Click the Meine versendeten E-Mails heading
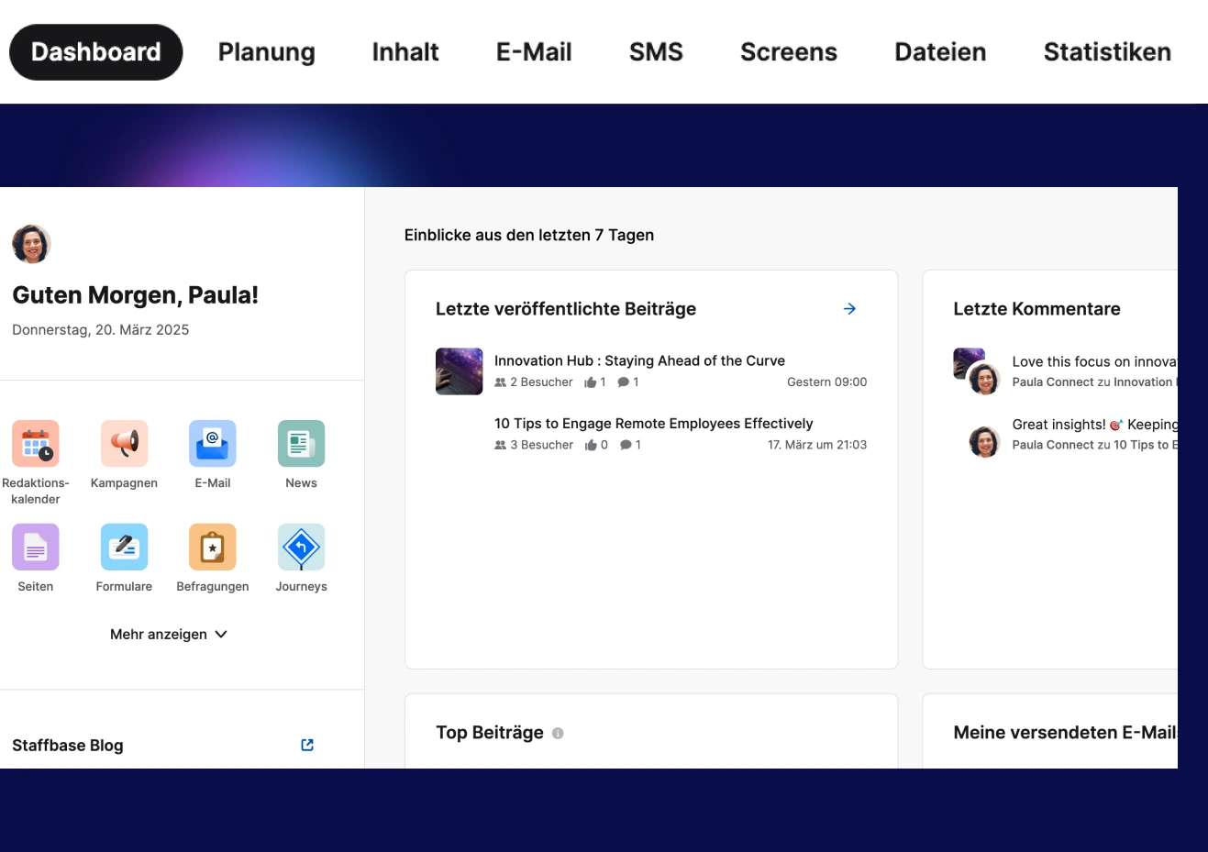1208x852 pixels. [1065, 733]
